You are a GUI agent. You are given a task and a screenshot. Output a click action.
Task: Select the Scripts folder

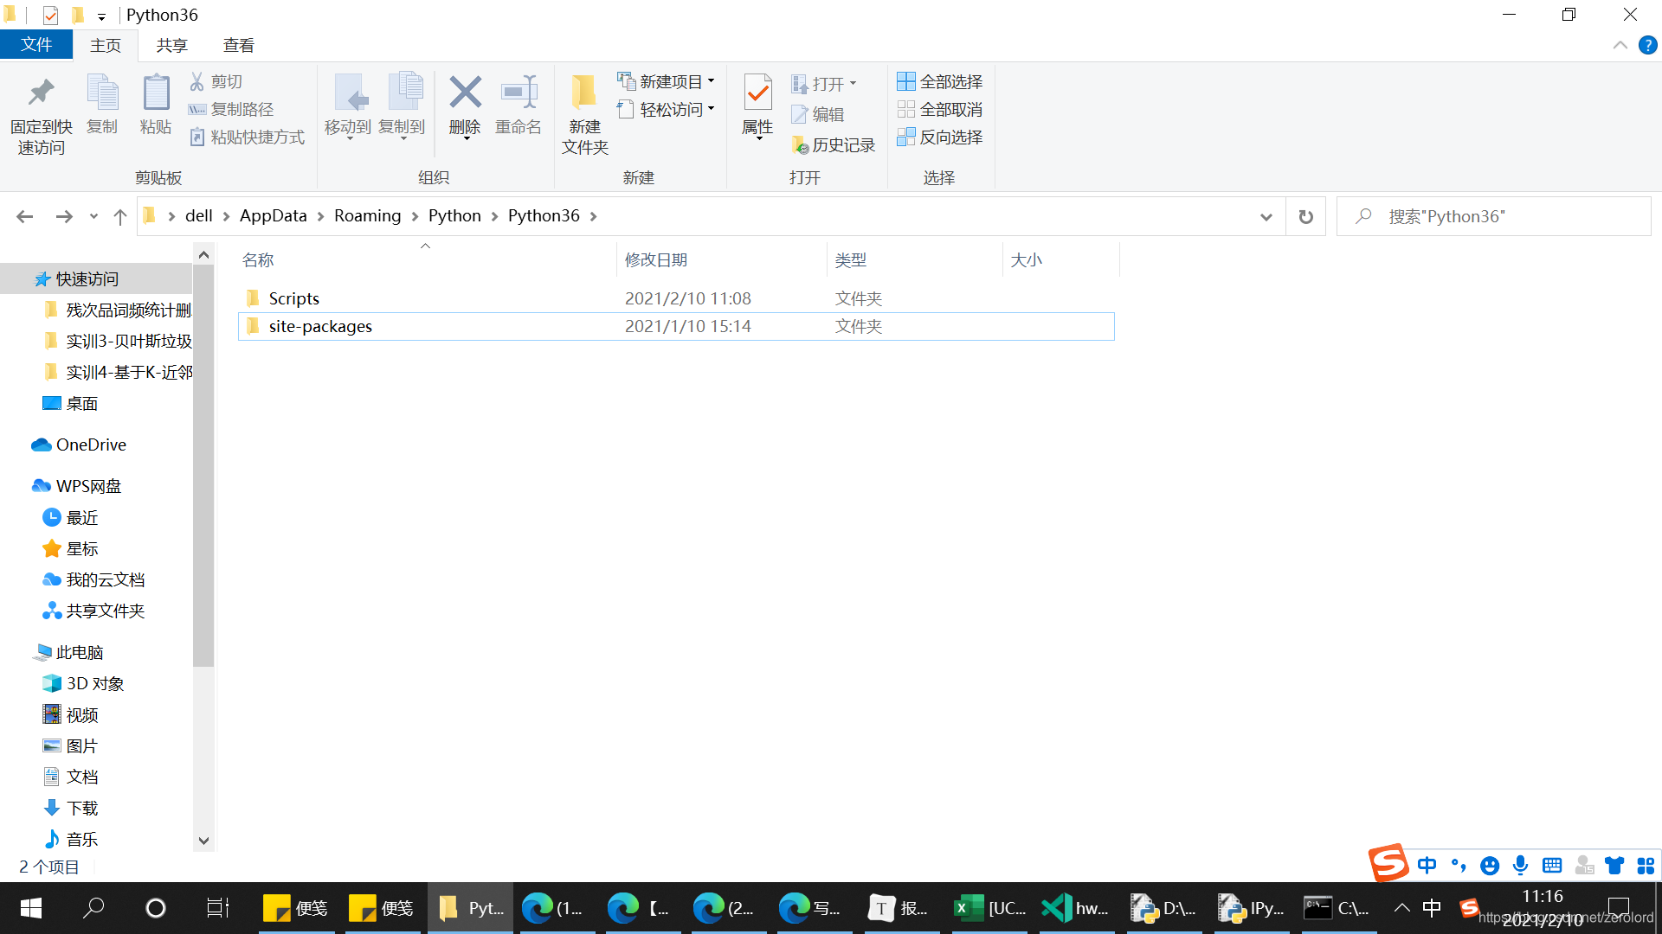click(293, 298)
